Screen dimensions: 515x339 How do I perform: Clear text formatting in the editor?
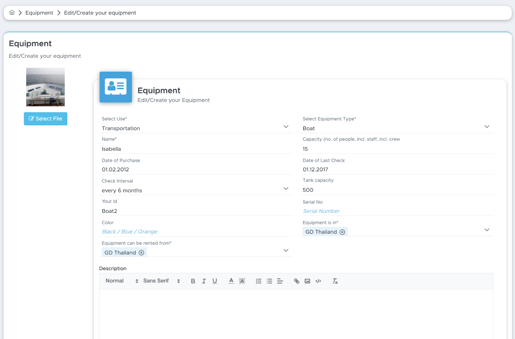335,281
